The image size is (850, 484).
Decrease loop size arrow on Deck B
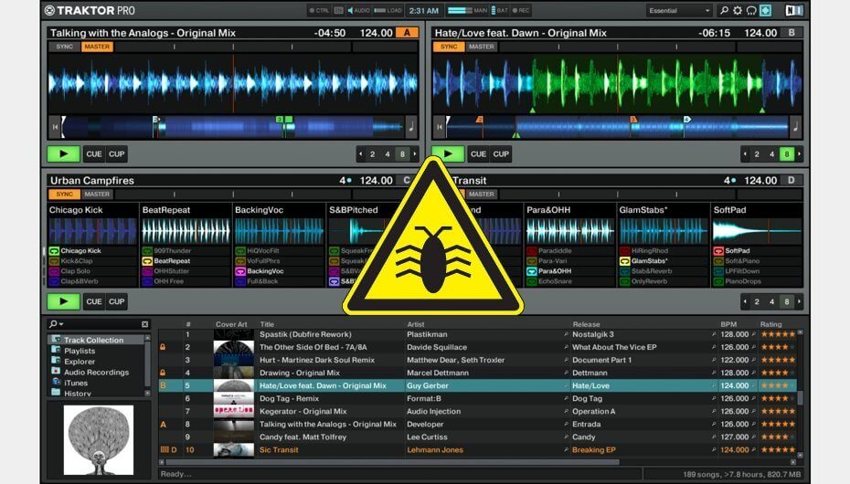tap(745, 154)
